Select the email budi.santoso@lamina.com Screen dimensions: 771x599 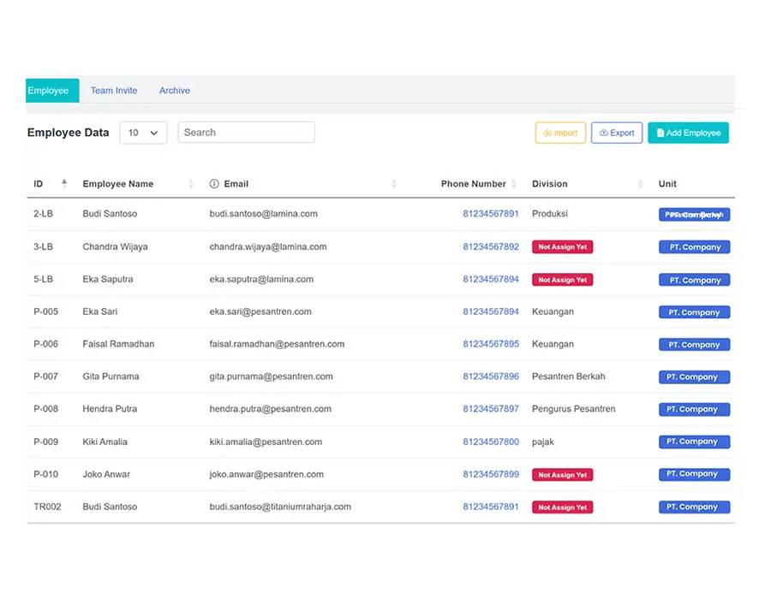(264, 214)
